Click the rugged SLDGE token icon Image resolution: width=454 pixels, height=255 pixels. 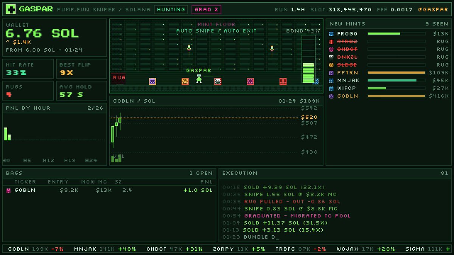pyautogui.click(x=331, y=65)
